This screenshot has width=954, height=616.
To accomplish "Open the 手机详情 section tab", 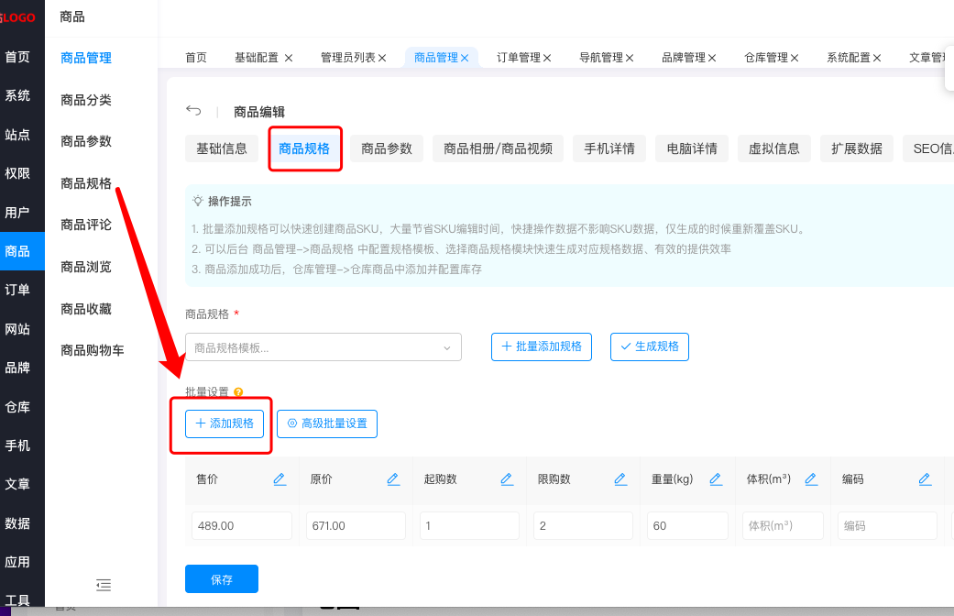I will coord(609,148).
